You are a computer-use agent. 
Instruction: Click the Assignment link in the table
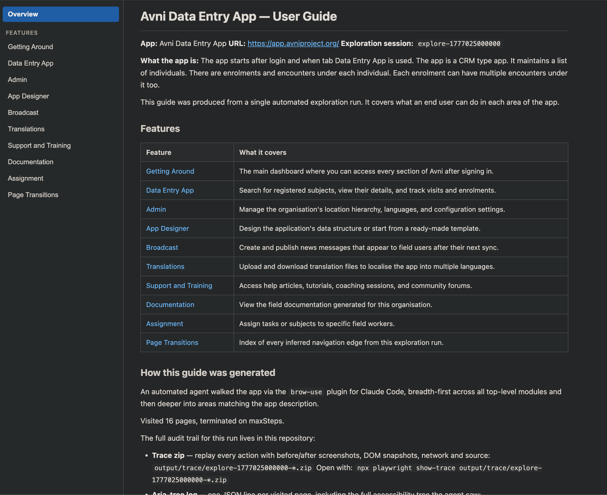point(164,324)
